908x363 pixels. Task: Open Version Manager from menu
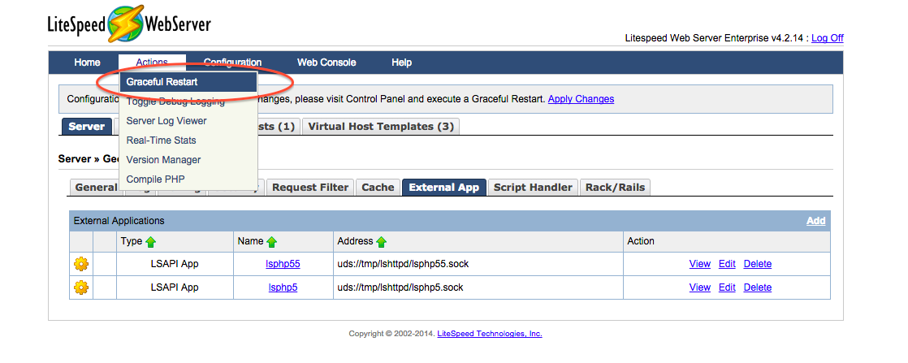click(x=188, y=160)
